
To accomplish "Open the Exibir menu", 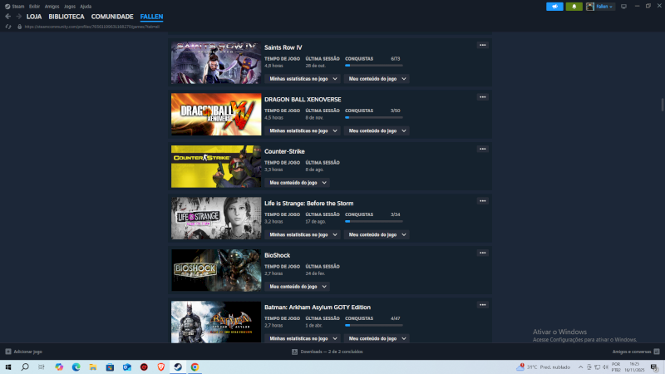I will click(34, 7).
